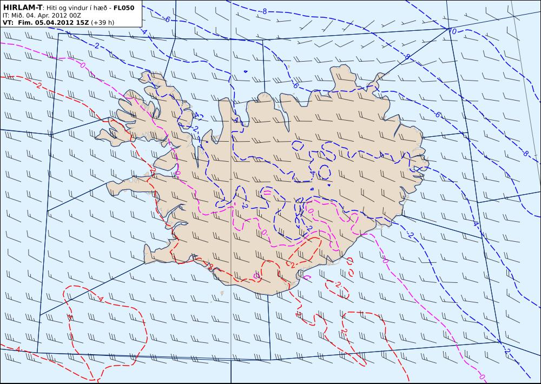
Task: Select the FL050 flight level label
Action: click(124, 8)
